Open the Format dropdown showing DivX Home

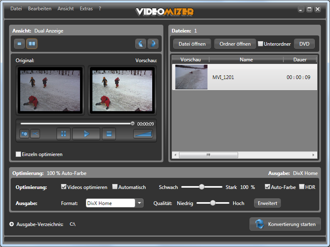139,203
